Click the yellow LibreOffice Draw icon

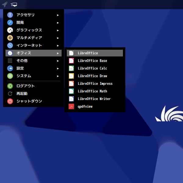pos(71,76)
